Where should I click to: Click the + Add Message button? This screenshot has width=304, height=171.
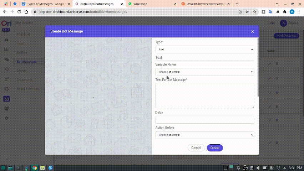(287, 36)
